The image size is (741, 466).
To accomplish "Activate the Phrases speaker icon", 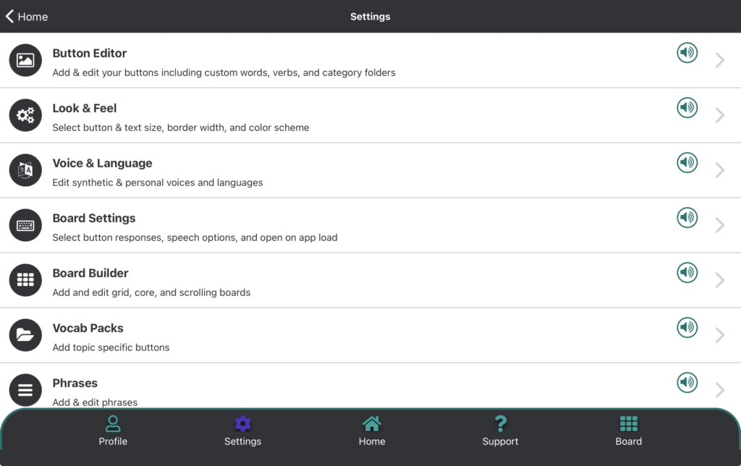I will pos(687,382).
